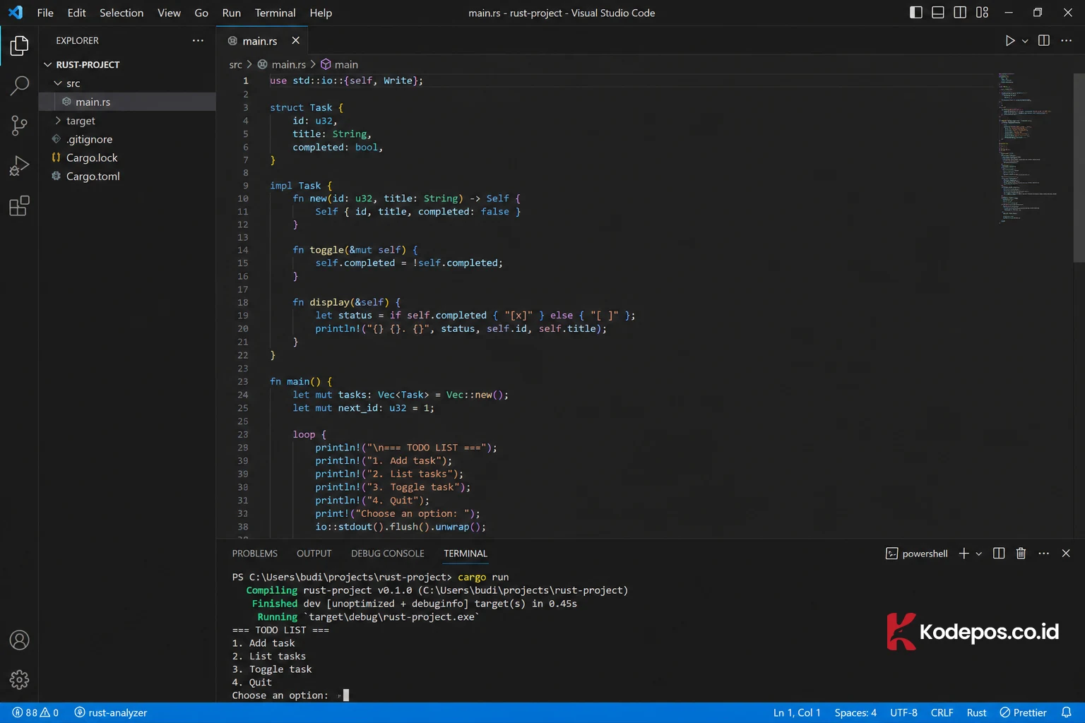1085x723 pixels.
Task: Open run options dropdown next to play
Action: point(1025,41)
